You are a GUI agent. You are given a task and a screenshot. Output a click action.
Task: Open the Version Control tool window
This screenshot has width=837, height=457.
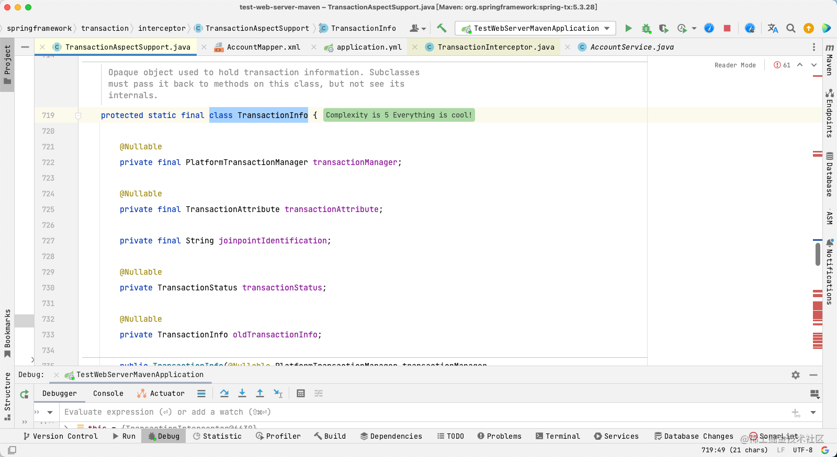[61, 436]
